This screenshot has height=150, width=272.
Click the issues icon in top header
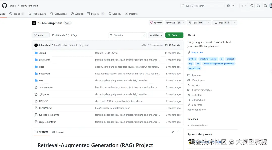(x=252, y=6)
